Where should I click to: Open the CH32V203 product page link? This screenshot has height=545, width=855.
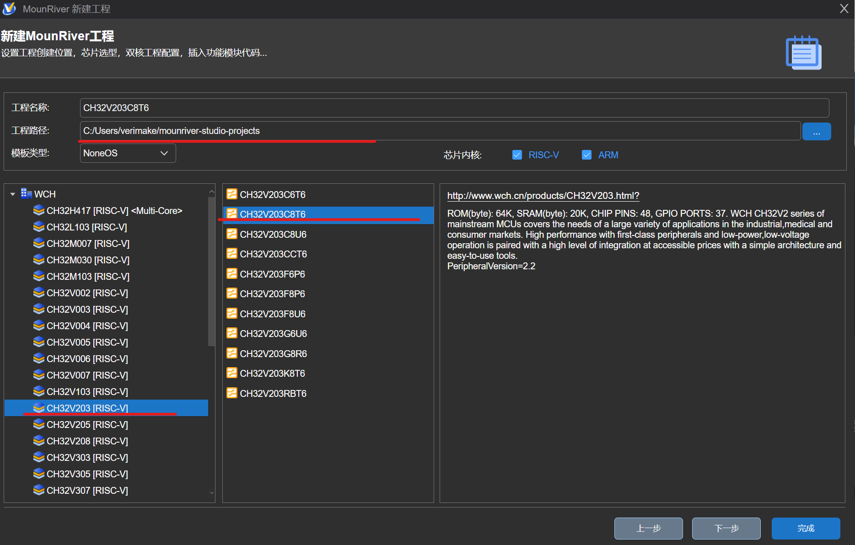pyautogui.click(x=543, y=196)
